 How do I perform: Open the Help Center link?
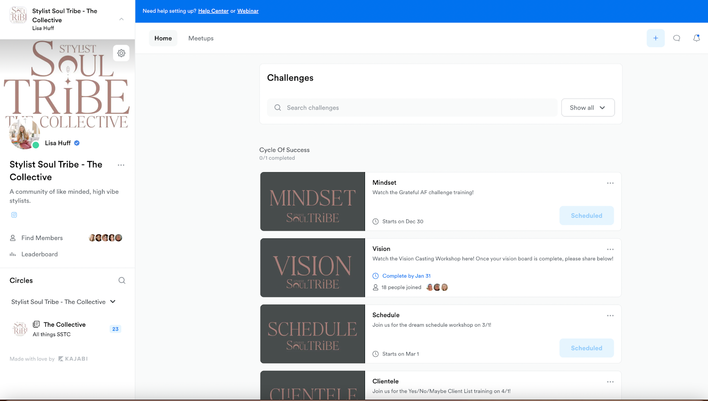[213, 11]
